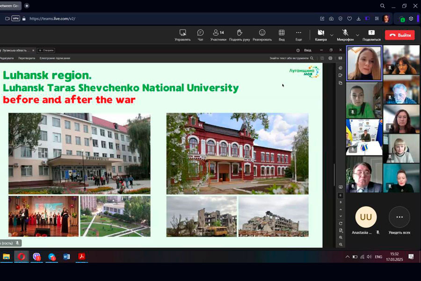The image size is (421, 281).
Task: Open Перетворити menu in shared PDF
Action: coord(27,58)
